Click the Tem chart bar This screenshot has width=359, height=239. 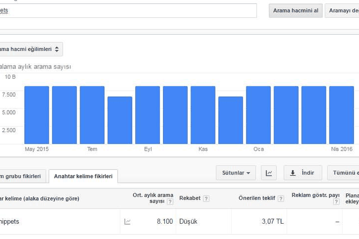[92, 115]
